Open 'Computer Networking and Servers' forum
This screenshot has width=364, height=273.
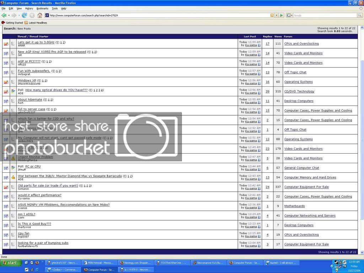click(310, 216)
